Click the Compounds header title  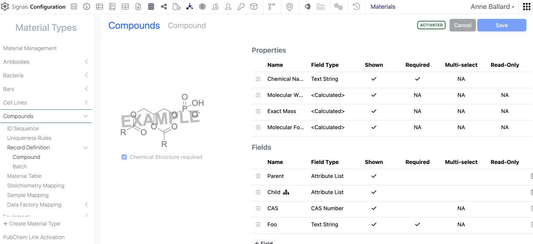134,25
